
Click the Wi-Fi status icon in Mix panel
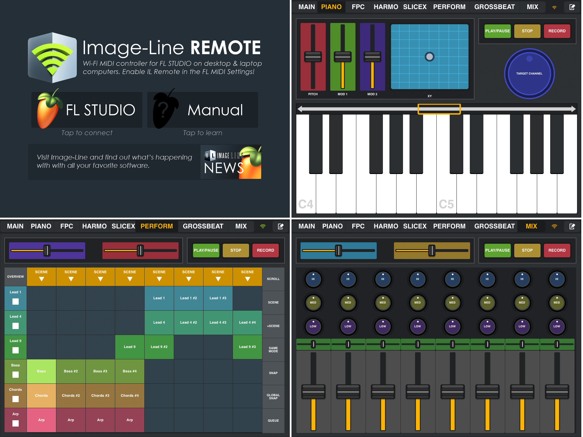click(554, 226)
